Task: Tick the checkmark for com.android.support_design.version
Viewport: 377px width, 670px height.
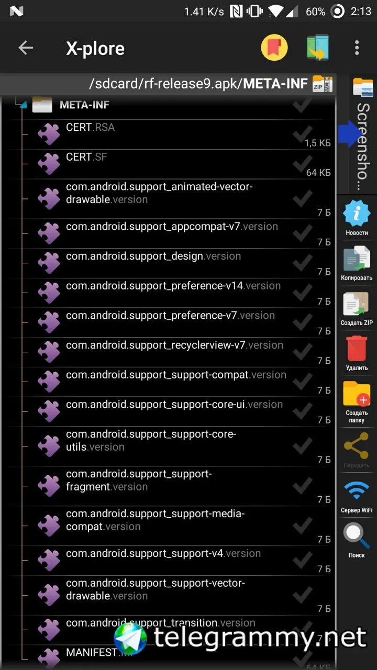Action: (x=302, y=262)
